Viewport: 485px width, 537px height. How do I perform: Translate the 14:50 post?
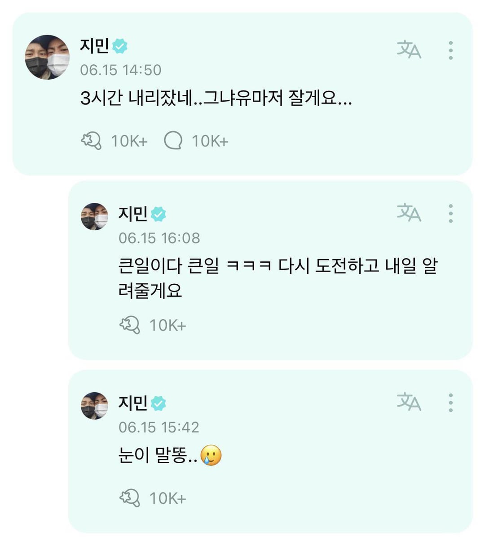point(409,49)
